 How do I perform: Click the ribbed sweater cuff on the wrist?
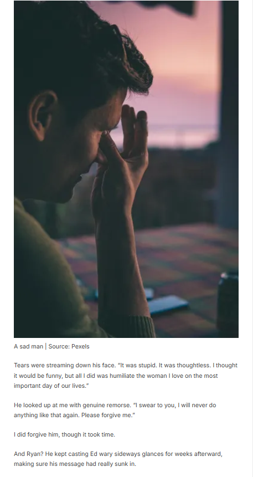coord(142,327)
